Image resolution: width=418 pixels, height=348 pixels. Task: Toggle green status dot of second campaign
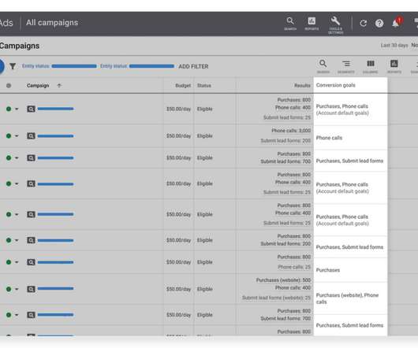pyautogui.click(x=9, y=136)
